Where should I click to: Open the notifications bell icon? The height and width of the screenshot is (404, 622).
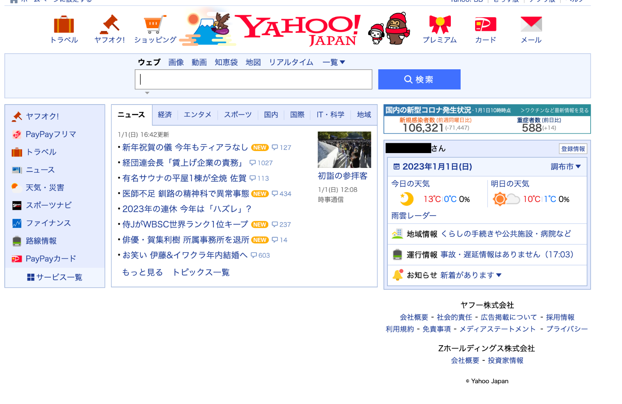tap(398, 275)
